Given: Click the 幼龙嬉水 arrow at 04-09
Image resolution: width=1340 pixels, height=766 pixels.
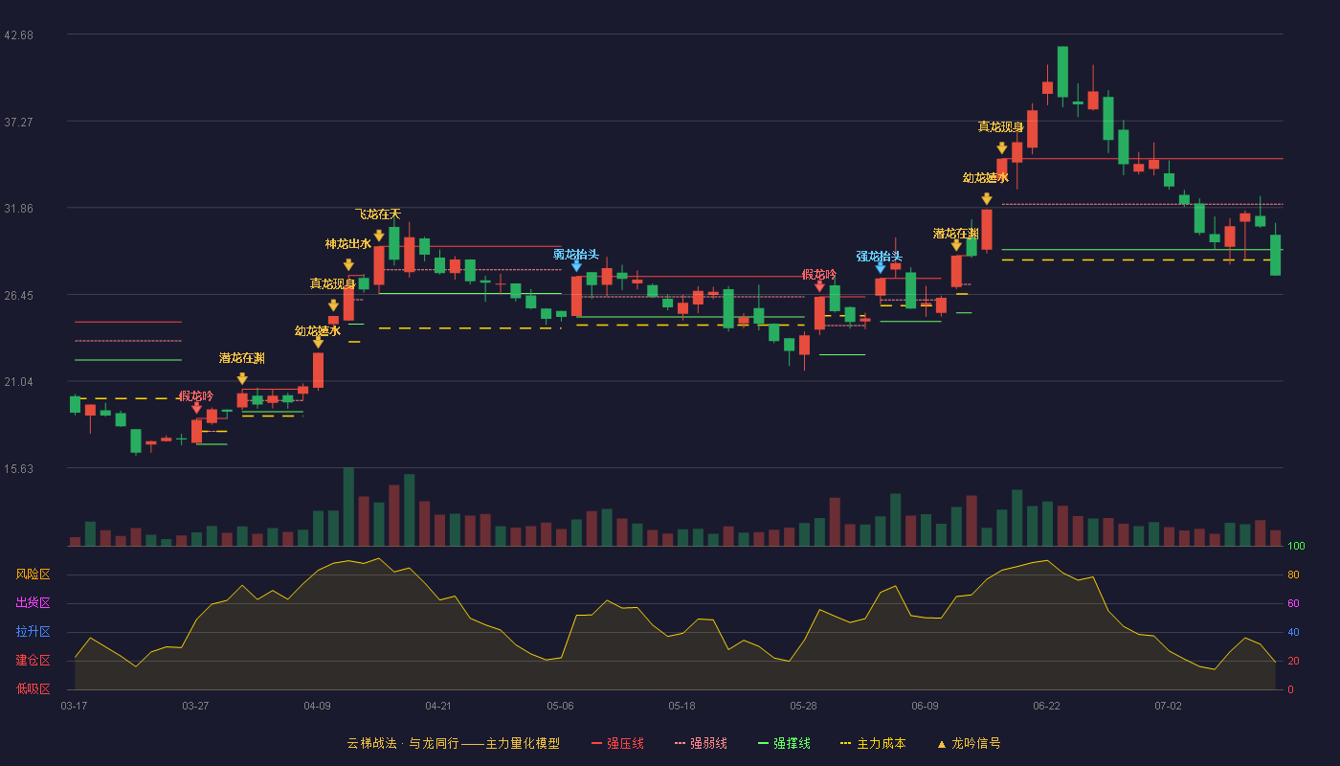Looking at the screenshot, I should click(x=318, y=343).
